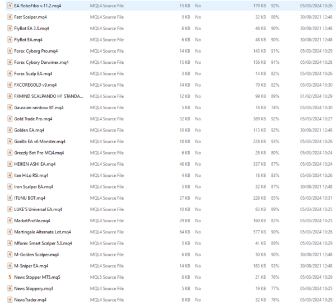Click the ITUNU BOT.mq4 file icon
The image size is (336, 305).
tap(10, 198)
